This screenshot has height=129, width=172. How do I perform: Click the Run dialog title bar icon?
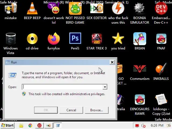(8, 62)
